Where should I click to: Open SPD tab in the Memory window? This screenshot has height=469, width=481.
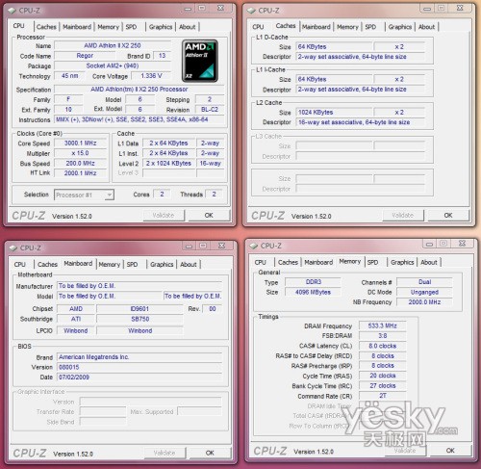(372, 263)
